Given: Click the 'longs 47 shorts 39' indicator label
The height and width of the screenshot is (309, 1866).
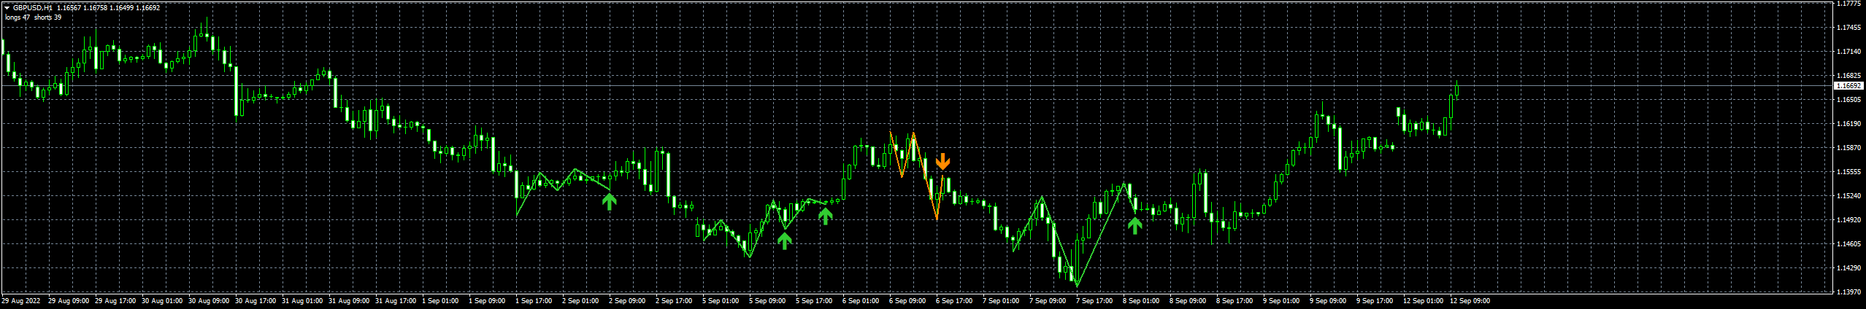Looking at the screenshot, I should 34,17.
